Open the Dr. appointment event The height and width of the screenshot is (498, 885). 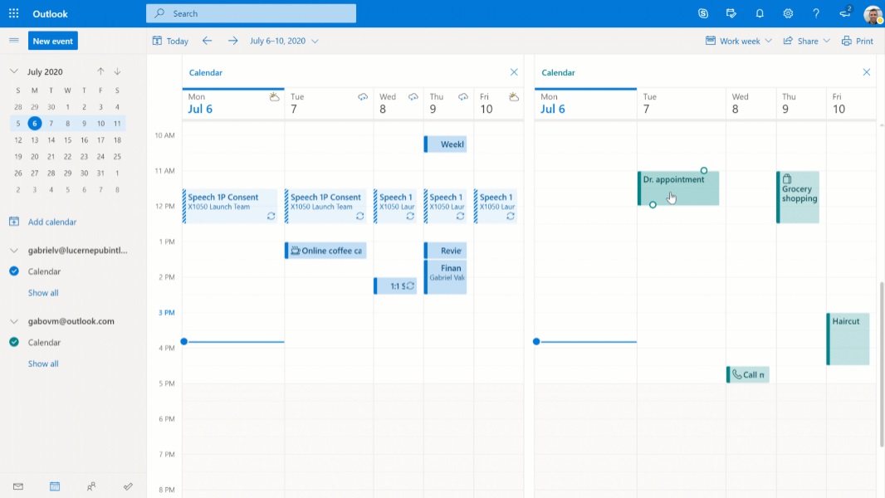point(678,188)
